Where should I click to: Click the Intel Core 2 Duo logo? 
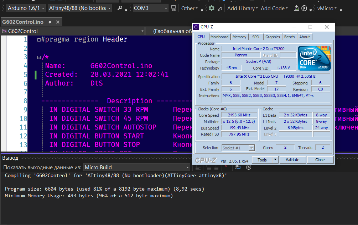pyautogui.click(x=314, y=58)
